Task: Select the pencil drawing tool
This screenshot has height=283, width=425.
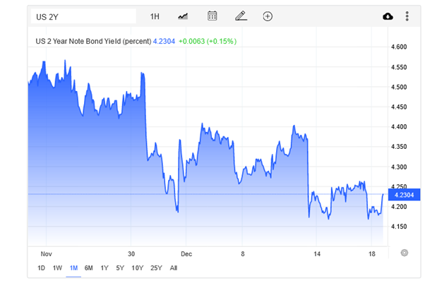Action: click(x=241, y=16)
